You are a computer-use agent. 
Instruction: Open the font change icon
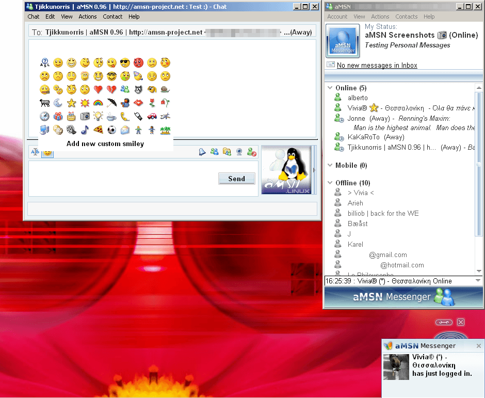pyautogui.click(x=35, y=152)
